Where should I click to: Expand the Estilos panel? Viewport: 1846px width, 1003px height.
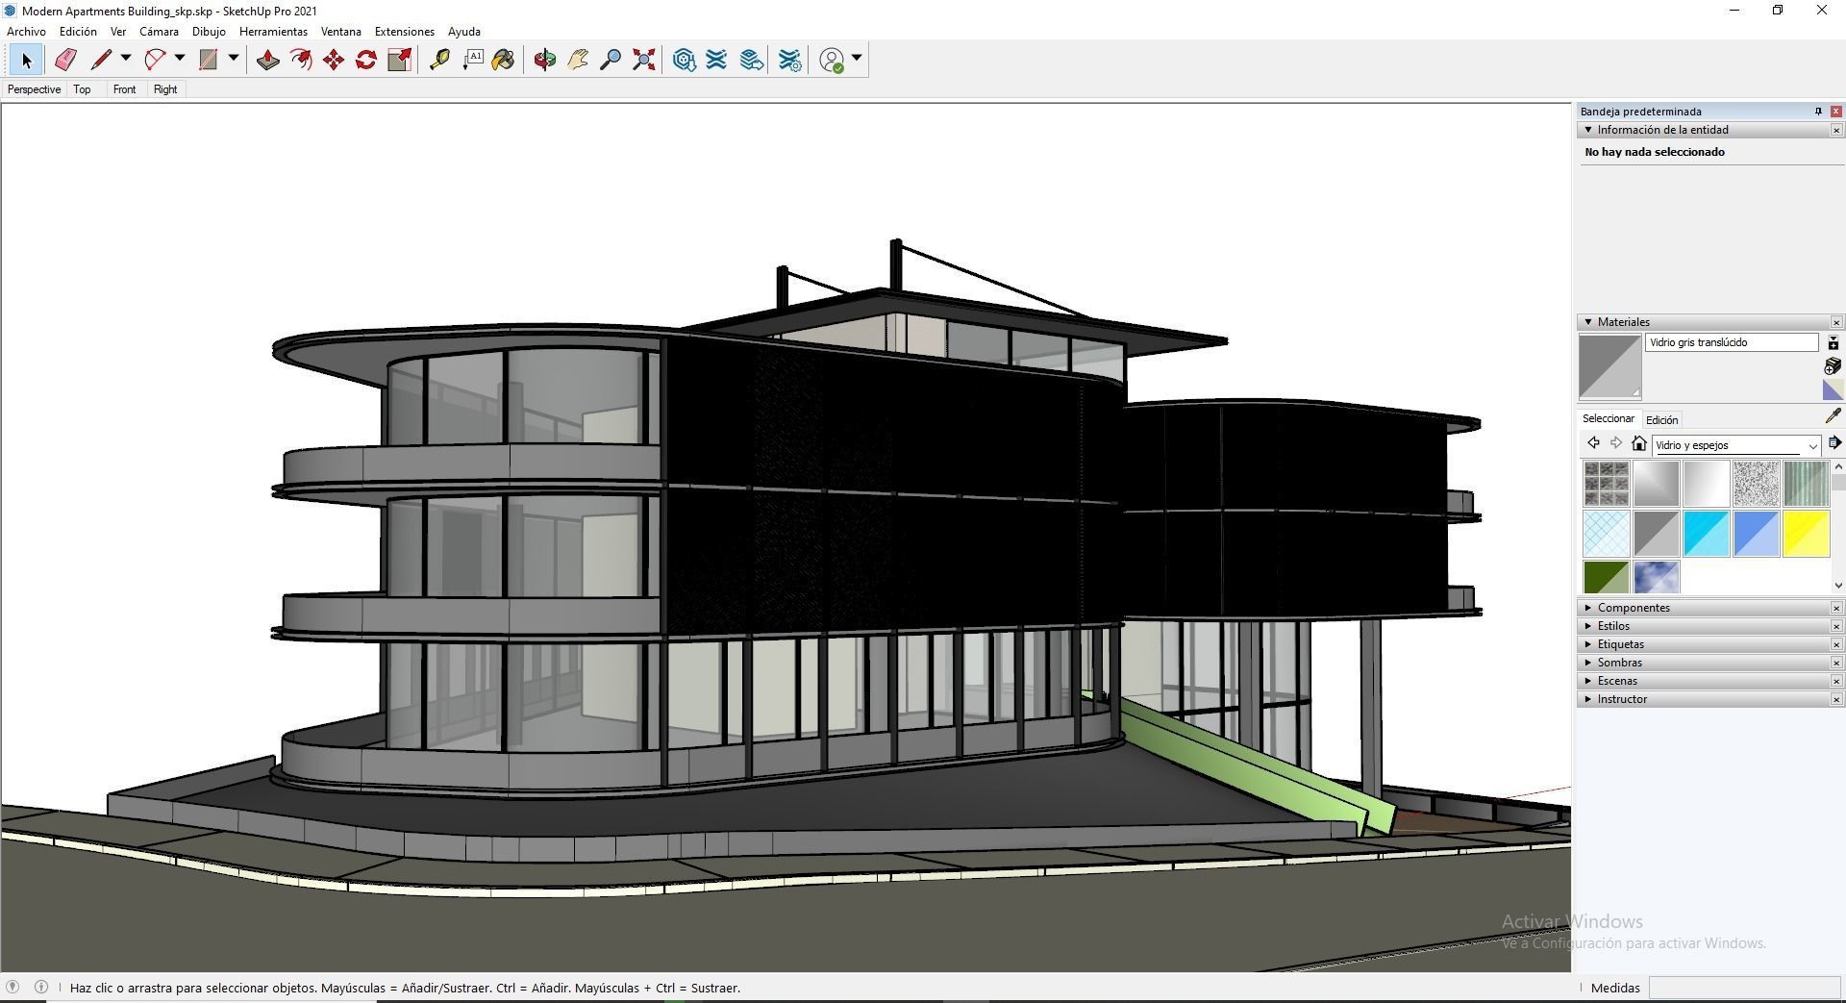1588,626
